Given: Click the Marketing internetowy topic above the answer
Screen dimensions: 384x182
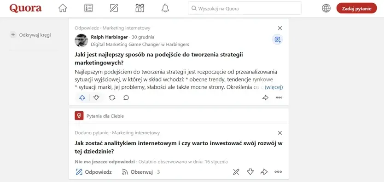Looking at the screenshot, I should coord(126,28).
